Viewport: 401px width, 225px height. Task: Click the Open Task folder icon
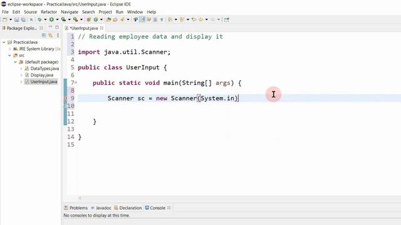tap(115, 19)
